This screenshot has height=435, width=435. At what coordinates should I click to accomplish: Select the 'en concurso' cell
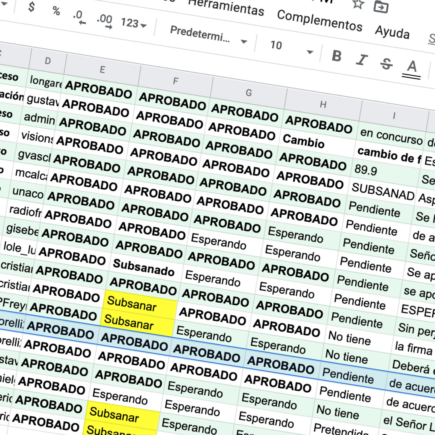(x=391, y=137)
